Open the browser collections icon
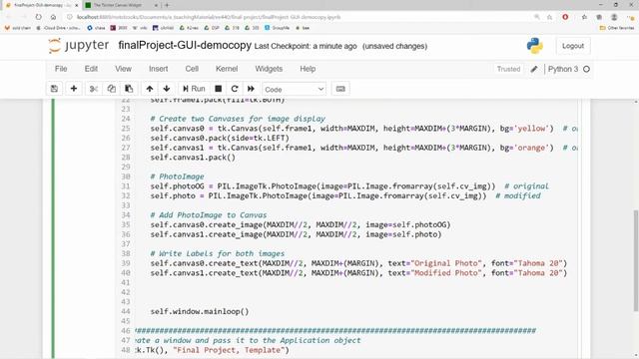 [599, 17]
